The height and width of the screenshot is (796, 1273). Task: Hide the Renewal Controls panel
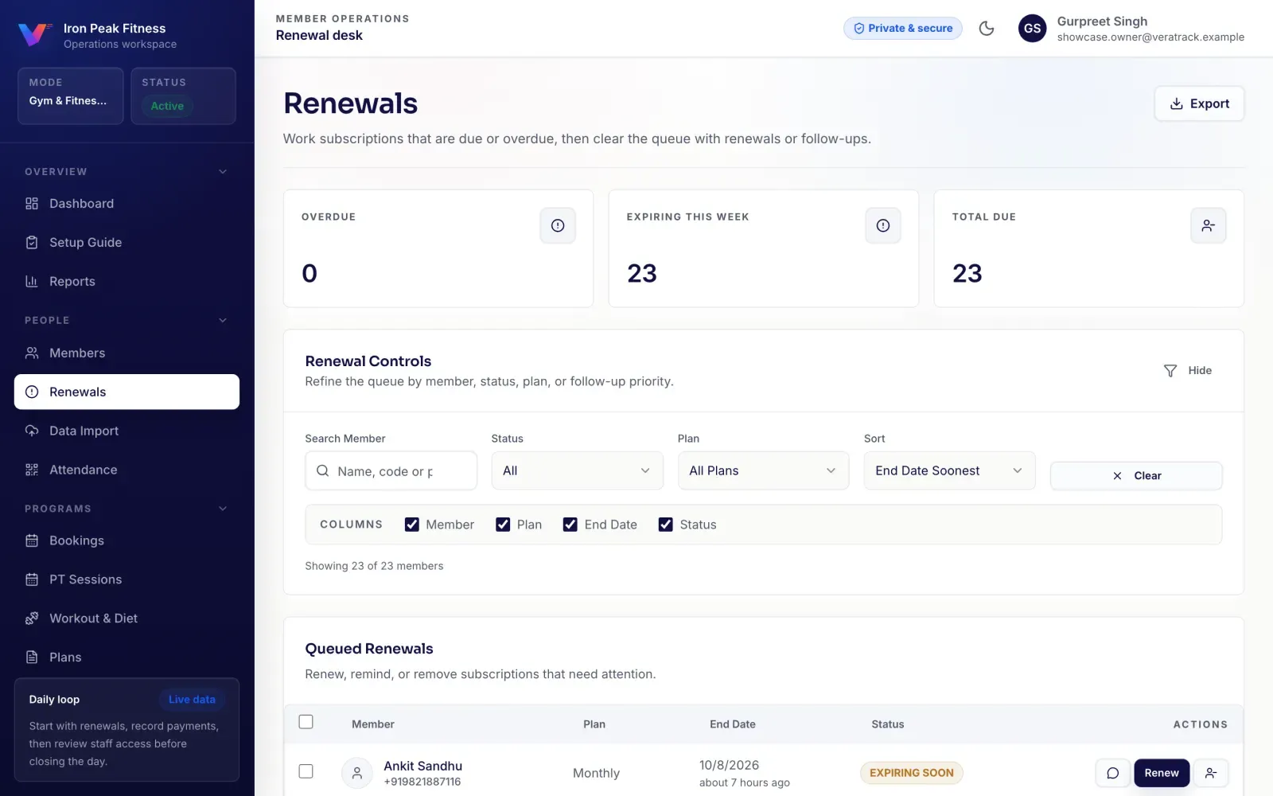1188,371
